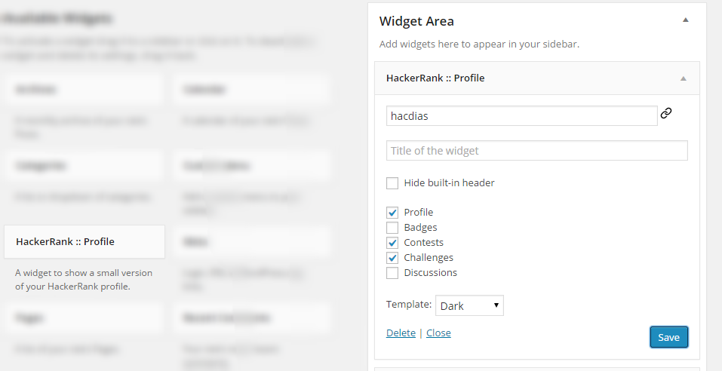Collapse the Widget Area panel arrow
The image size is (722, 371).
685,21
